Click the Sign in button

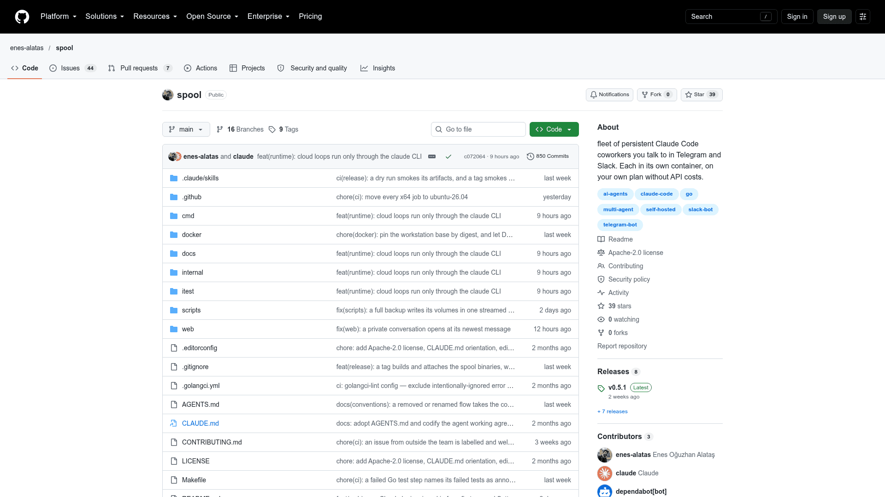point(797,17)
